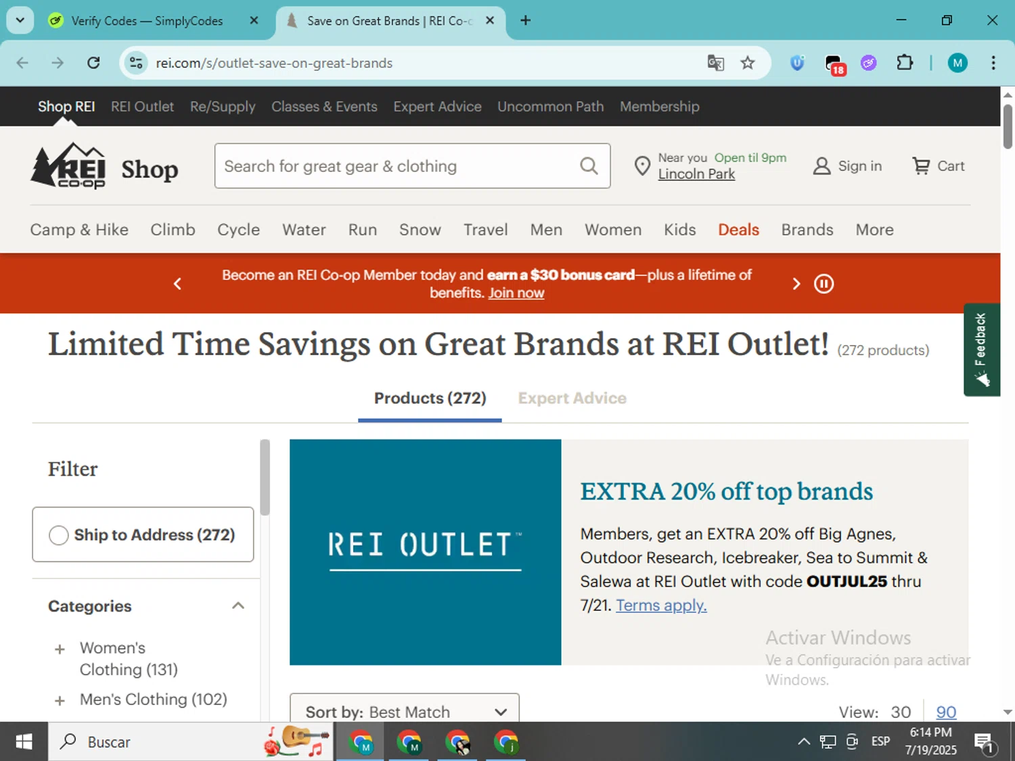Click the REI OUTLET banner image
Screen dimensions: 1015x761
coord(425,552)
